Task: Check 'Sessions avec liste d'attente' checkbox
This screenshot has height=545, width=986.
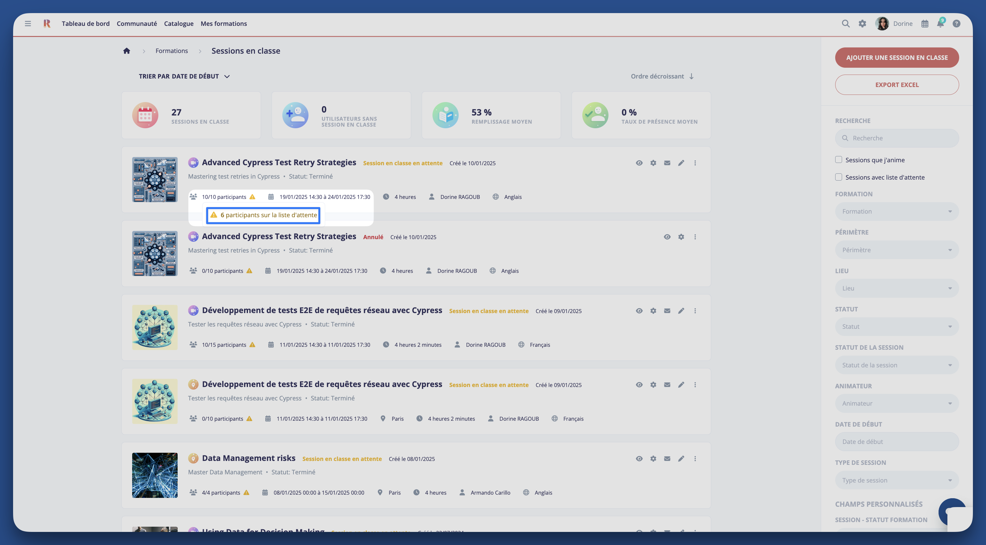Action: tap(838, 177)
